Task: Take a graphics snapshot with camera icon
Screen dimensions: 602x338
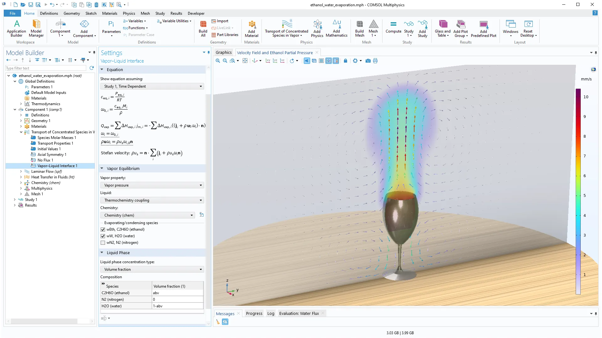Action: 368,61
